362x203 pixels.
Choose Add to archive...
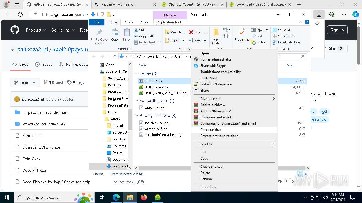234,105
